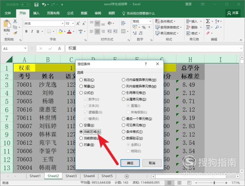Toggle Bold formatting
The image size is (245, 186).
coord(27,31)
